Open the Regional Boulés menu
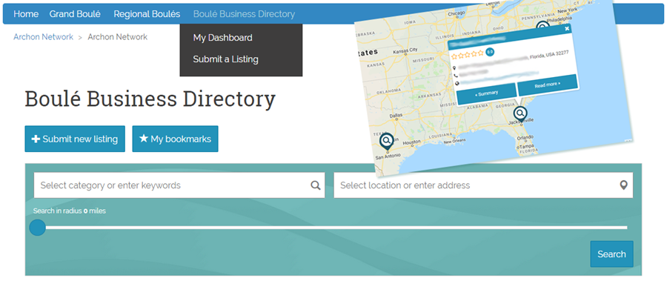 pyautogui.click(x=147, y=14)
